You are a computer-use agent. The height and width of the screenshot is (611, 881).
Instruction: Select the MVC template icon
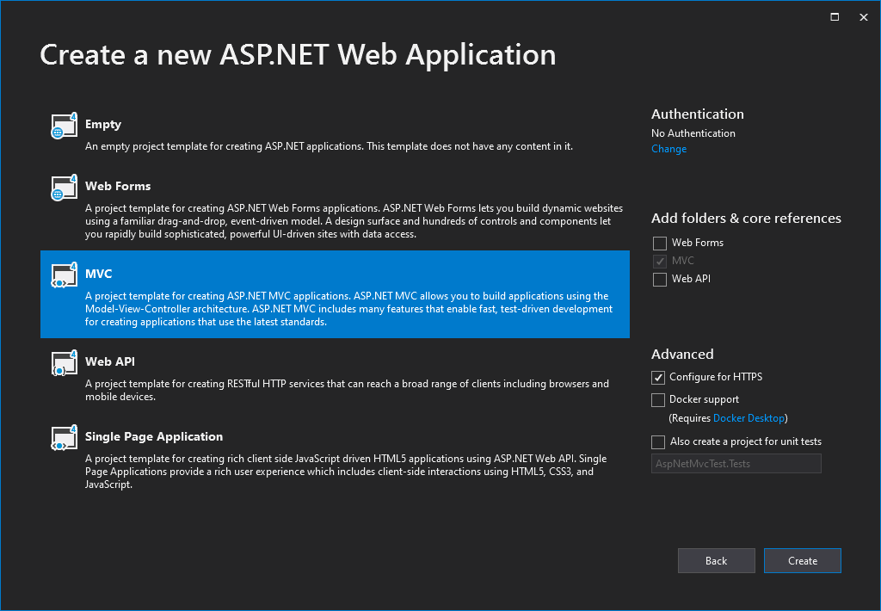pos(64,275)
